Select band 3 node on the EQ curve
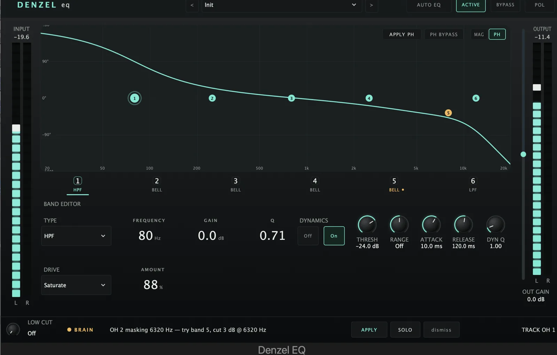This screenshot has height=355, width=557. pyautogui.click(x=291, y=98)
